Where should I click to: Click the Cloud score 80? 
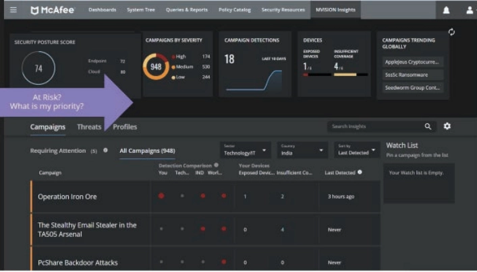[123, 72]
